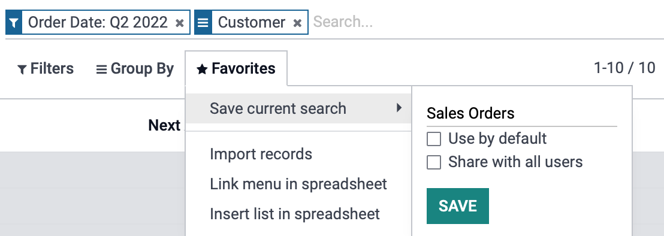Focus the Search... input box
664x236 pixels.
(x=483, y=22)
